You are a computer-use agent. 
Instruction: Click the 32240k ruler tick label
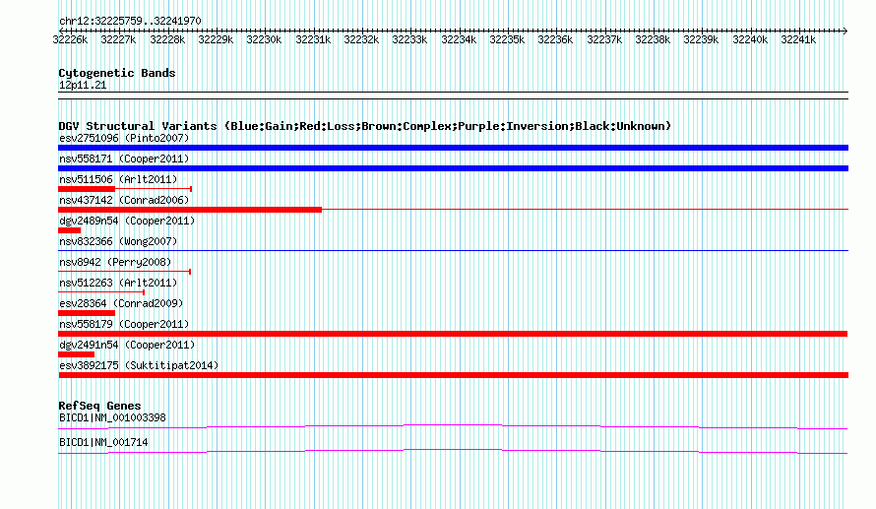[750, 39]
